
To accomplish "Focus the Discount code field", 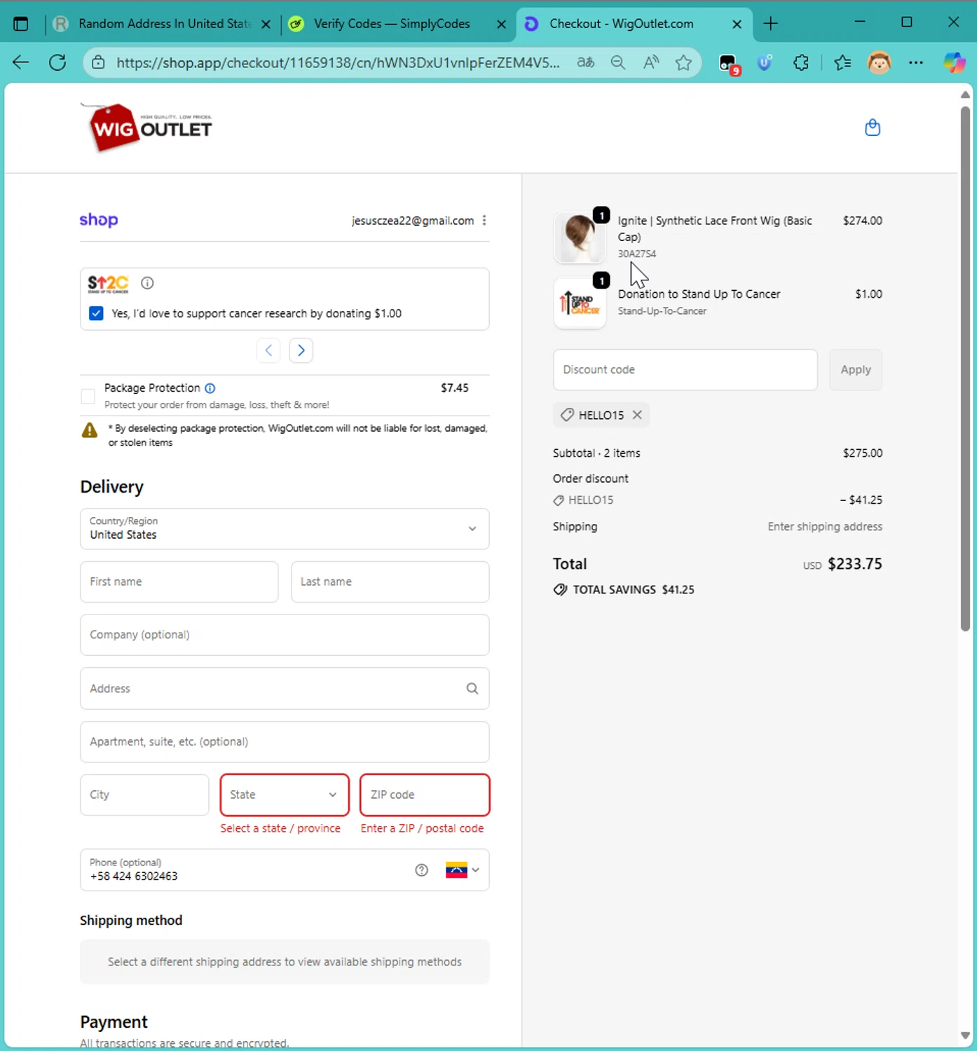I will 685,370.
